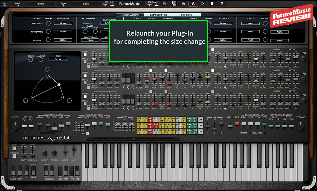317x191 pixels.
Task: Open the question mark help
Action: coord(222,3)
